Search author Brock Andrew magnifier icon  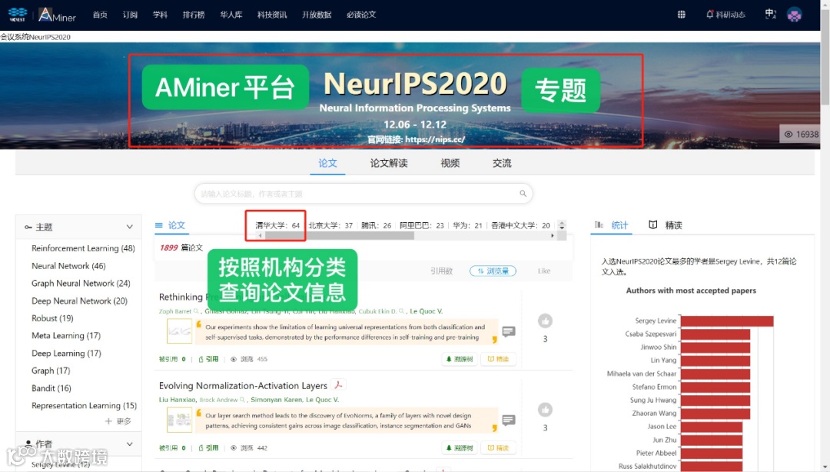tap(242, 400)
